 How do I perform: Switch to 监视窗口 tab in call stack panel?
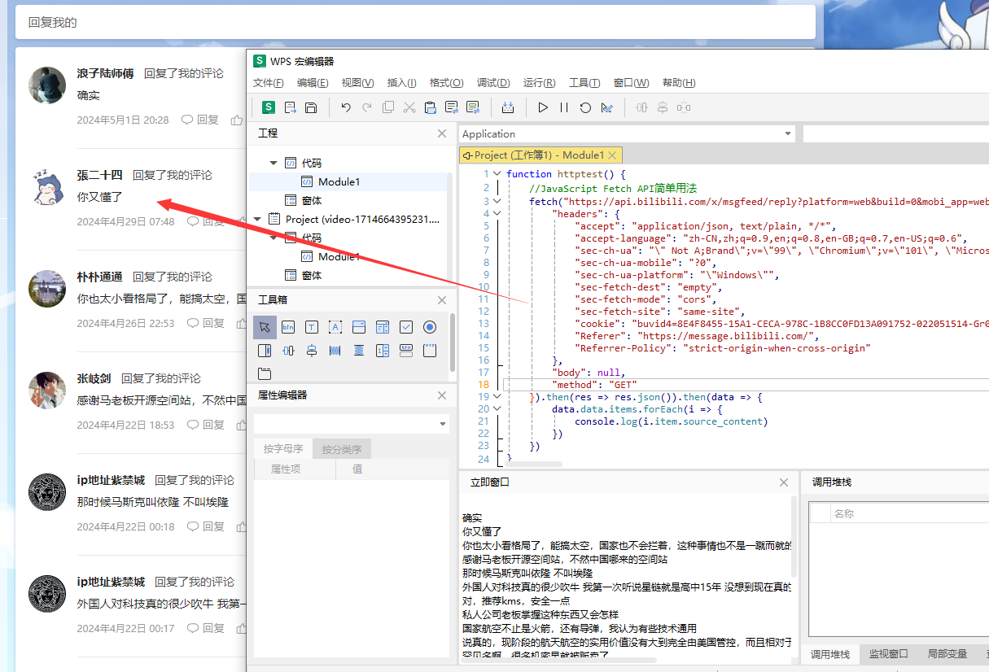click(x=890, y=654)
